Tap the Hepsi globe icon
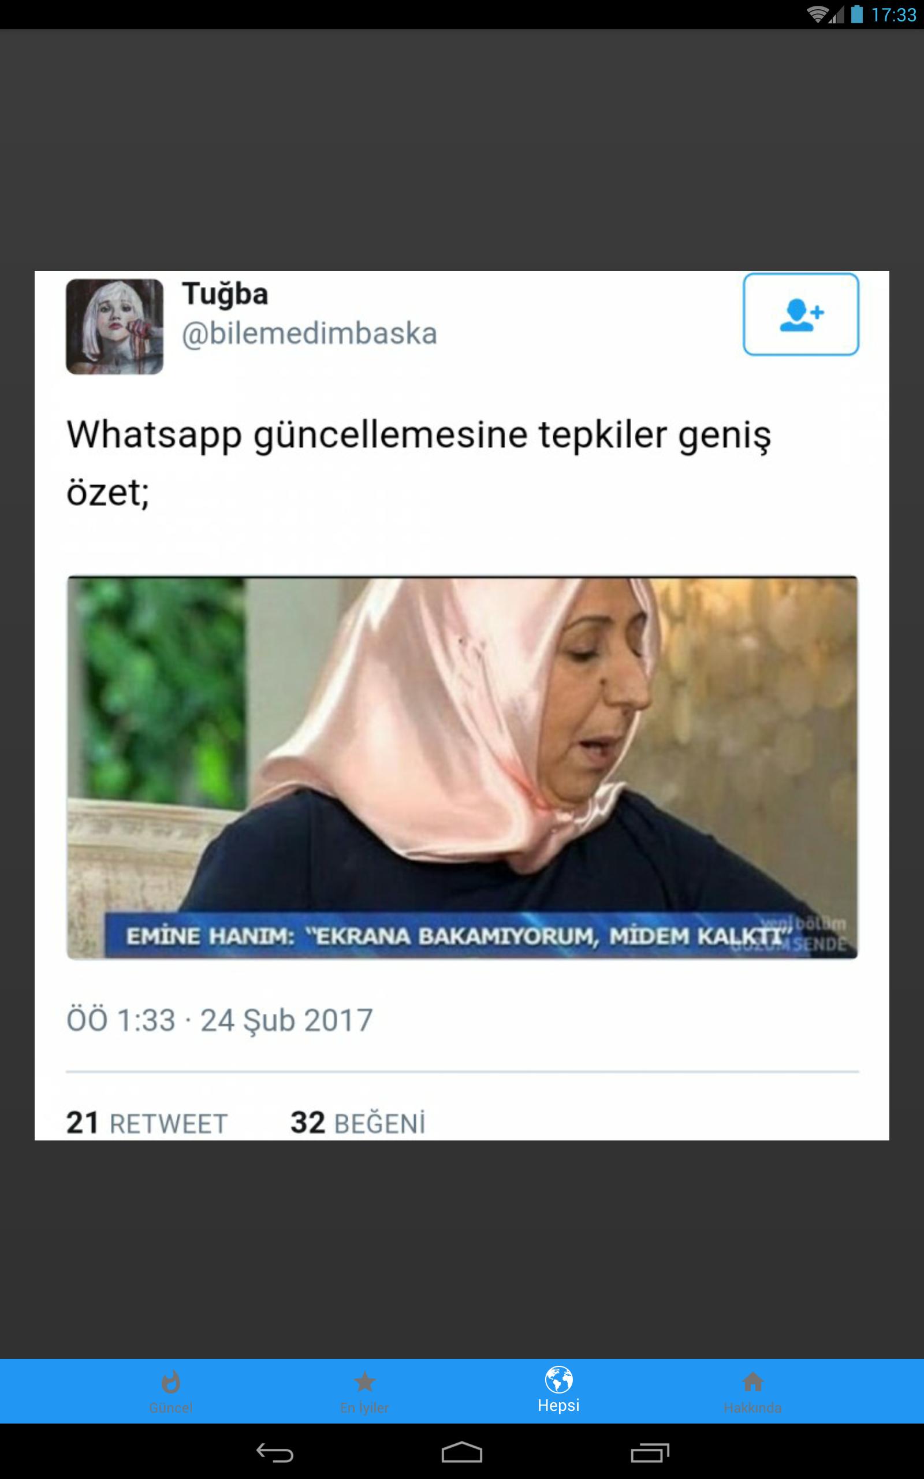 [558, 1380]
